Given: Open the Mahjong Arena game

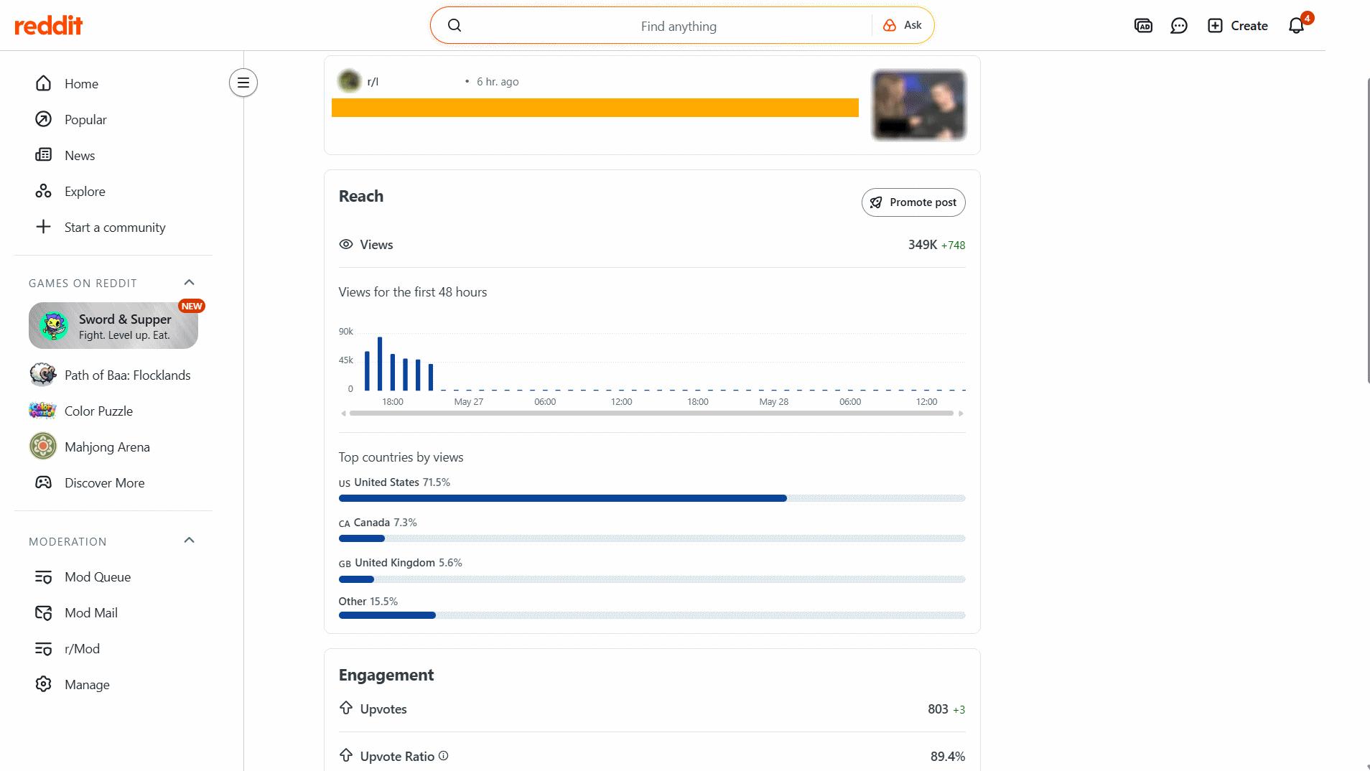Looking at the screenshot, I should pos(113,447).
